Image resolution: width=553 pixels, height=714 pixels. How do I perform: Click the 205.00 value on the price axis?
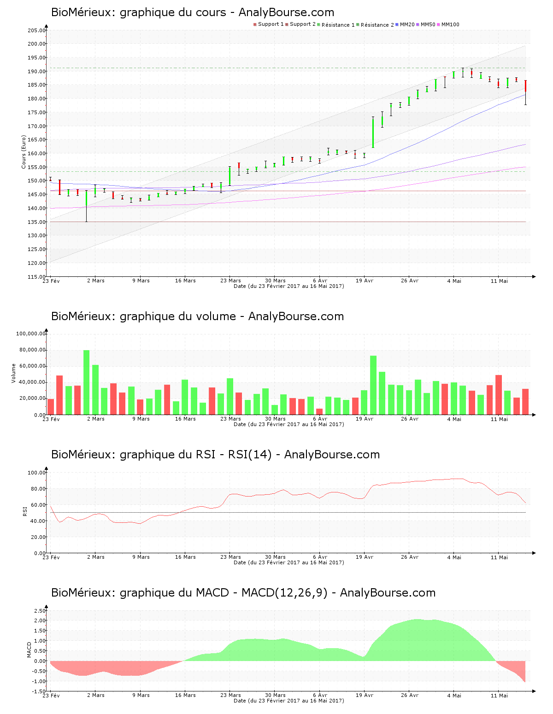37,30
